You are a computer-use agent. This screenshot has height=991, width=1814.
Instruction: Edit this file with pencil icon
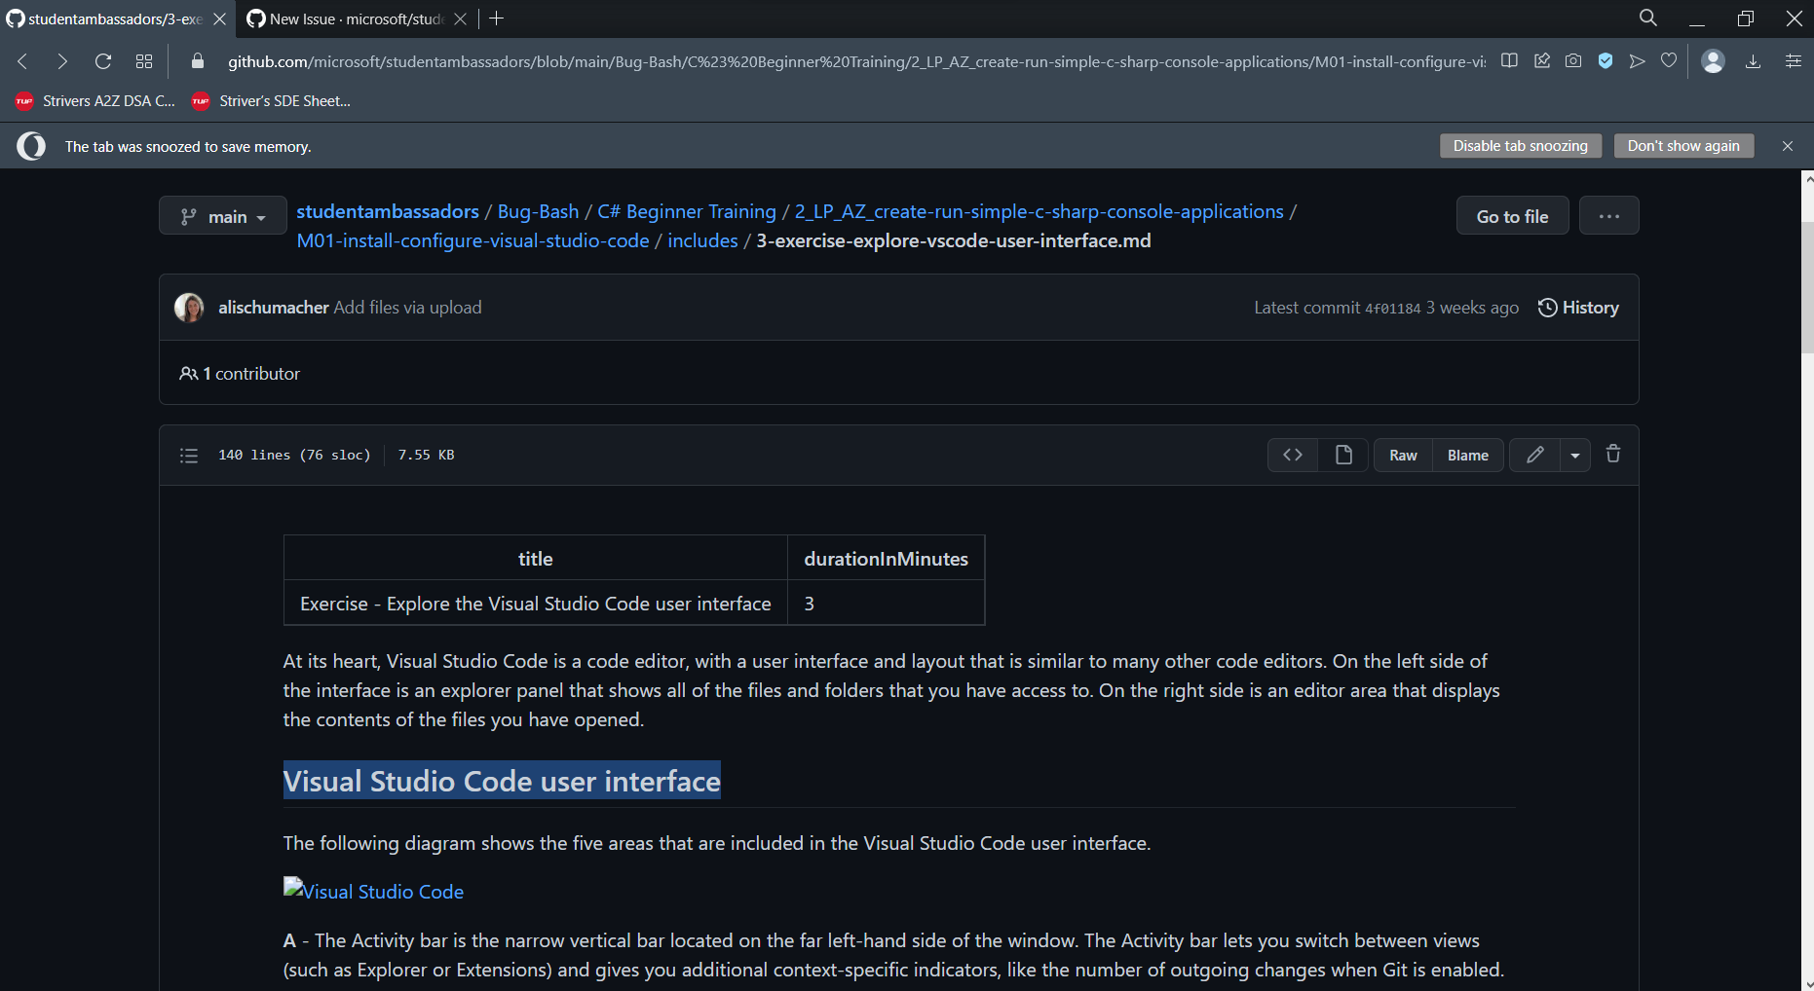tap(1535, 455)
